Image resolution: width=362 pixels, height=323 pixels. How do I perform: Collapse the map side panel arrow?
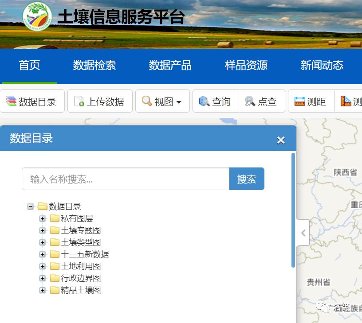coord(303,232)
